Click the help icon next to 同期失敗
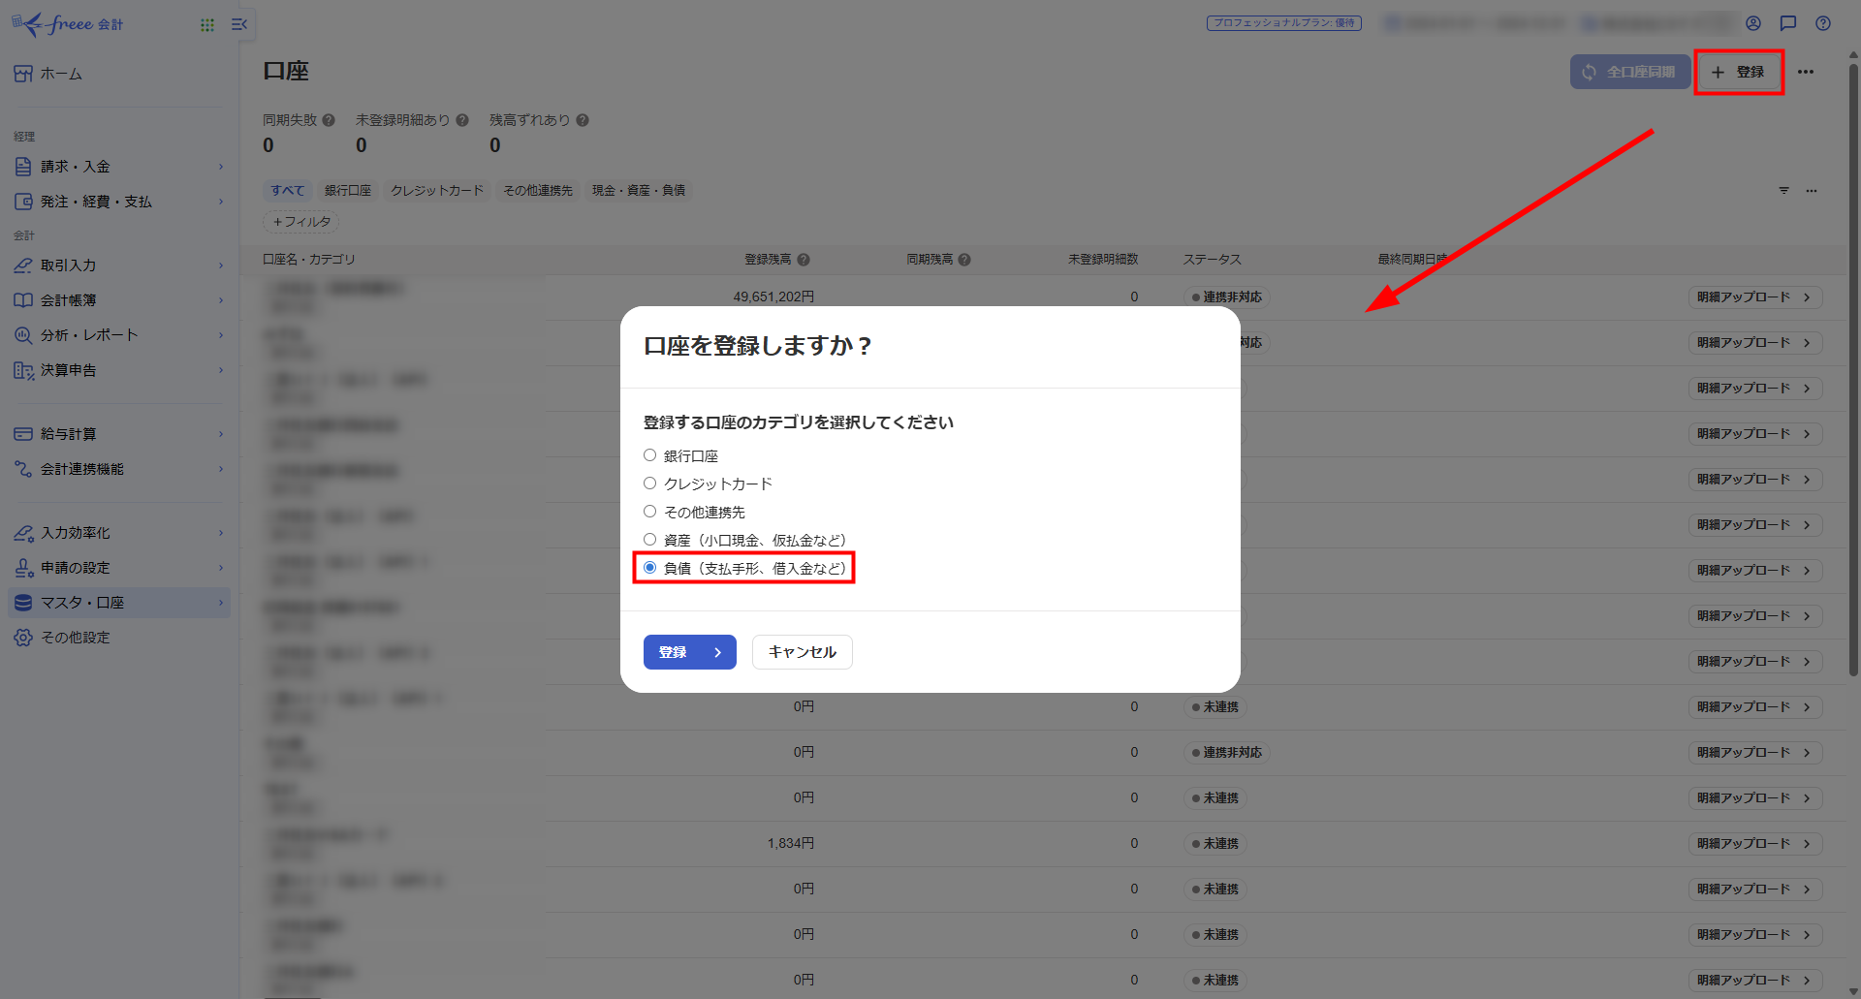Image resolution: width=1861 pixels, height=999 pixels. click(x=329, y=120)
